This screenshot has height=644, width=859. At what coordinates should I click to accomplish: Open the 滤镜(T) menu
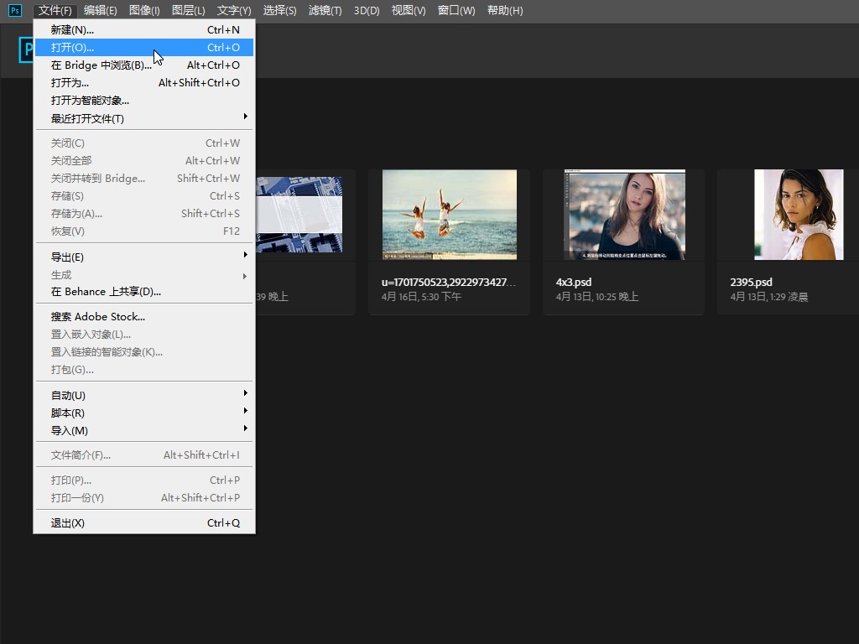pyautogui.click(x=325, y=10)
